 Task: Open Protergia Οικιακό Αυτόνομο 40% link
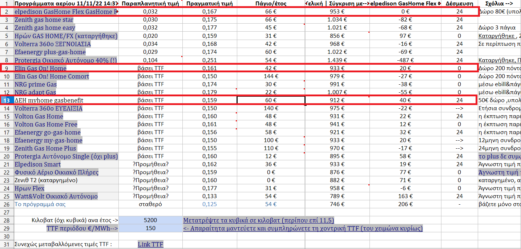(66, 60)
